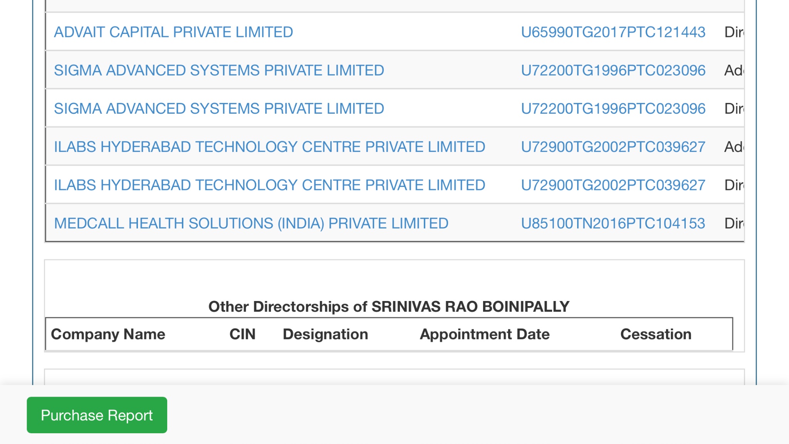
Task: Click first U72900TG2002PTC039627 CIN link
Action: [x=613, y=147]
